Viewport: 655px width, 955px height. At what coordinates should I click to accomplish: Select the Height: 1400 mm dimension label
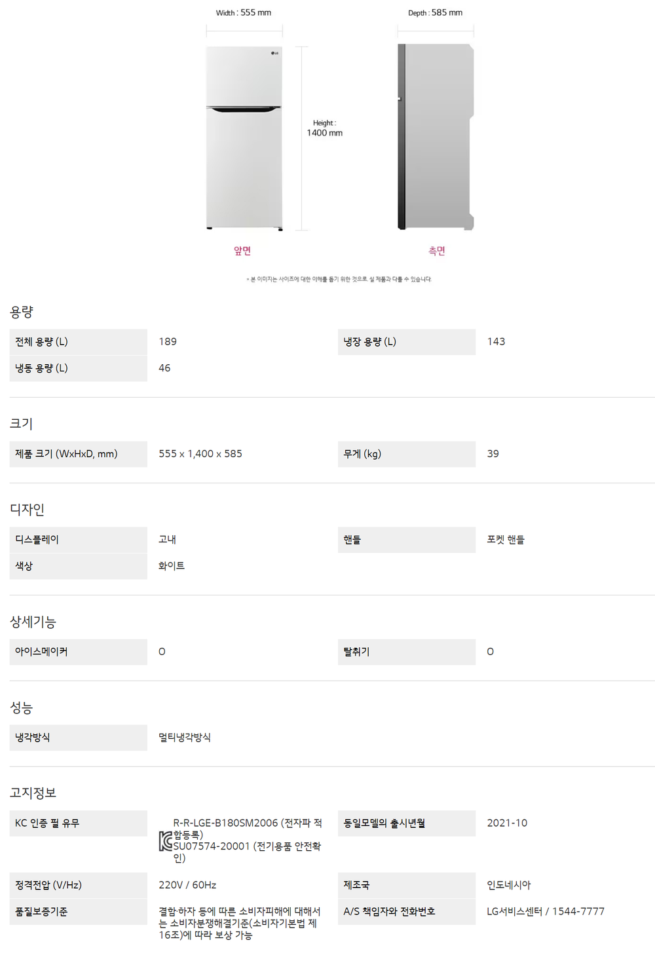[x=324, y=128]
